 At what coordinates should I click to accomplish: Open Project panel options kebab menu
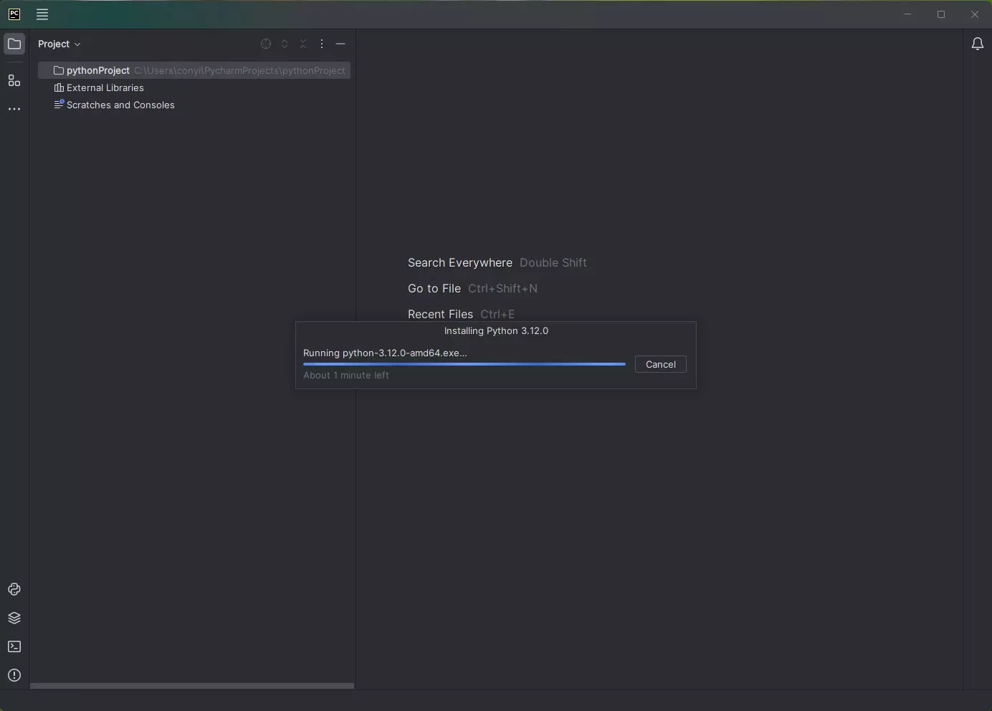tap(322, 44)
